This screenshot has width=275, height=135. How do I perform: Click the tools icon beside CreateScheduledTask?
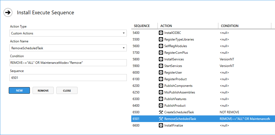click(x=161, y=112)
